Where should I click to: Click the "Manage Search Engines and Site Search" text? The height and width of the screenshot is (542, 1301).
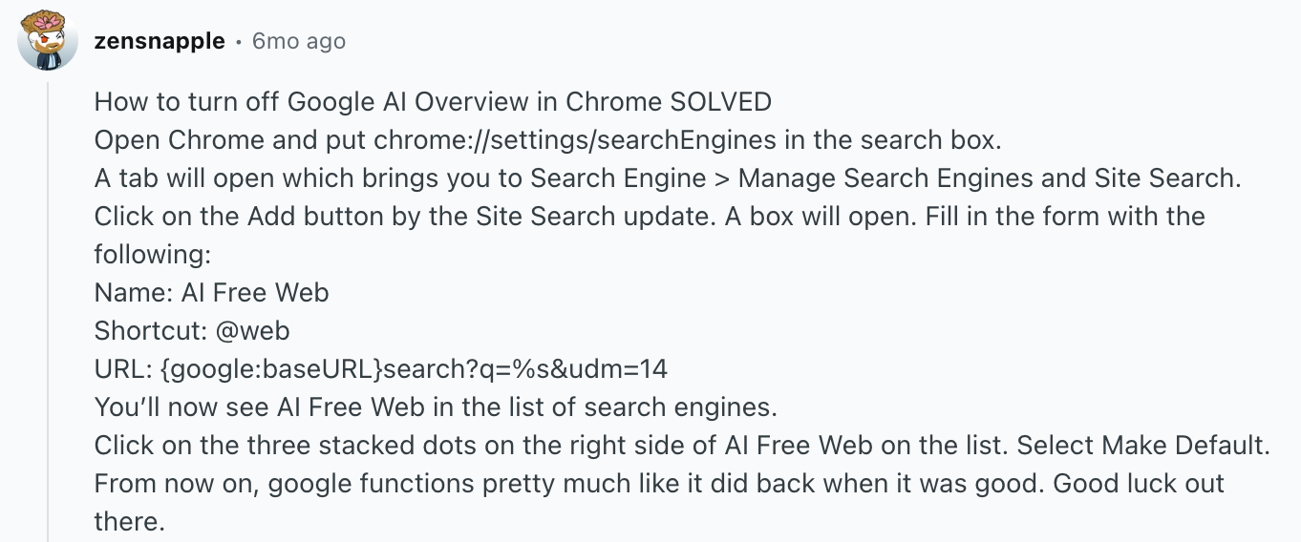tap(988, 177)
